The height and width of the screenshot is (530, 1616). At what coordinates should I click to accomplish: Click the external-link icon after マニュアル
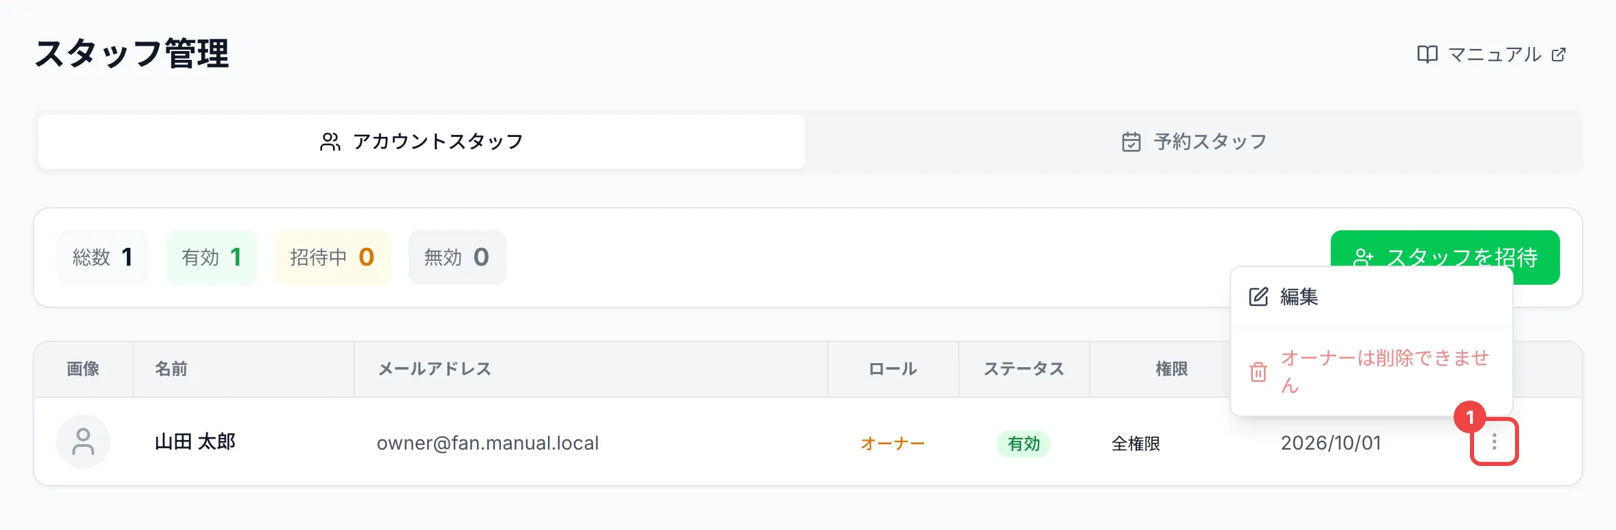pos(1559,54)
